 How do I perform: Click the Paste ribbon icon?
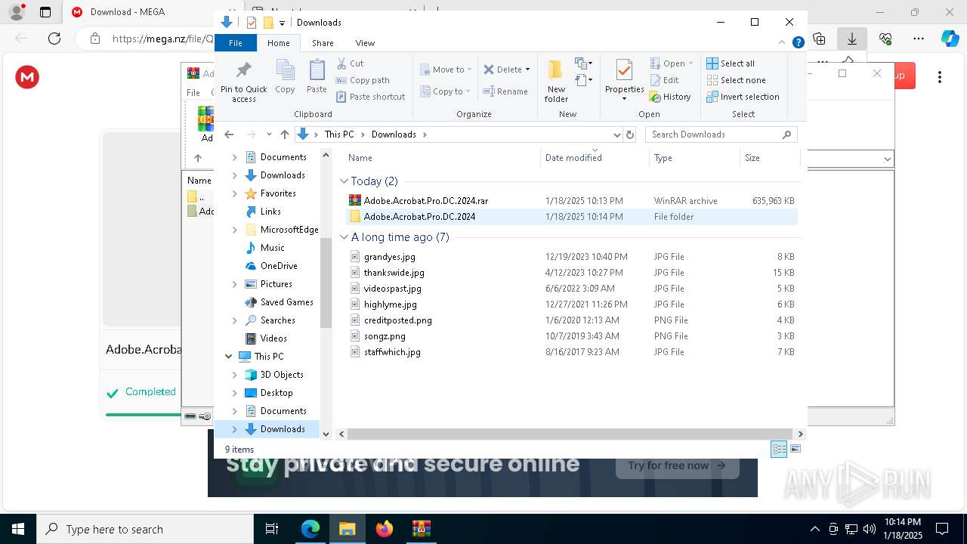[x=317, y=77]
